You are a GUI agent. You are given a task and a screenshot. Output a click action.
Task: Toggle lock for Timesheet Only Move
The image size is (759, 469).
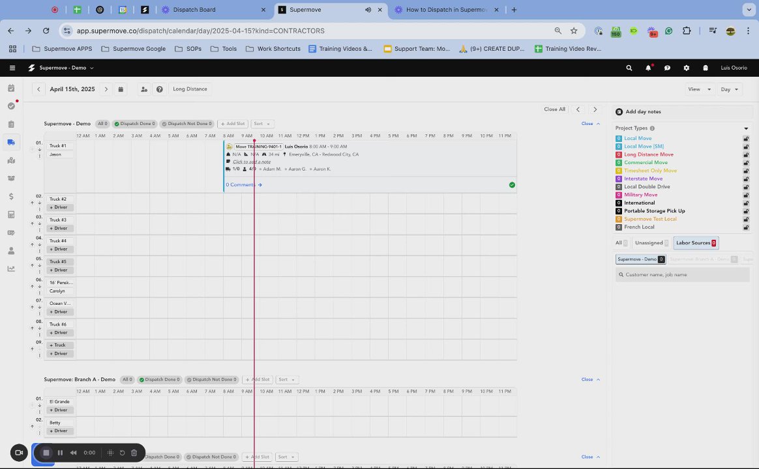[746, 171]
